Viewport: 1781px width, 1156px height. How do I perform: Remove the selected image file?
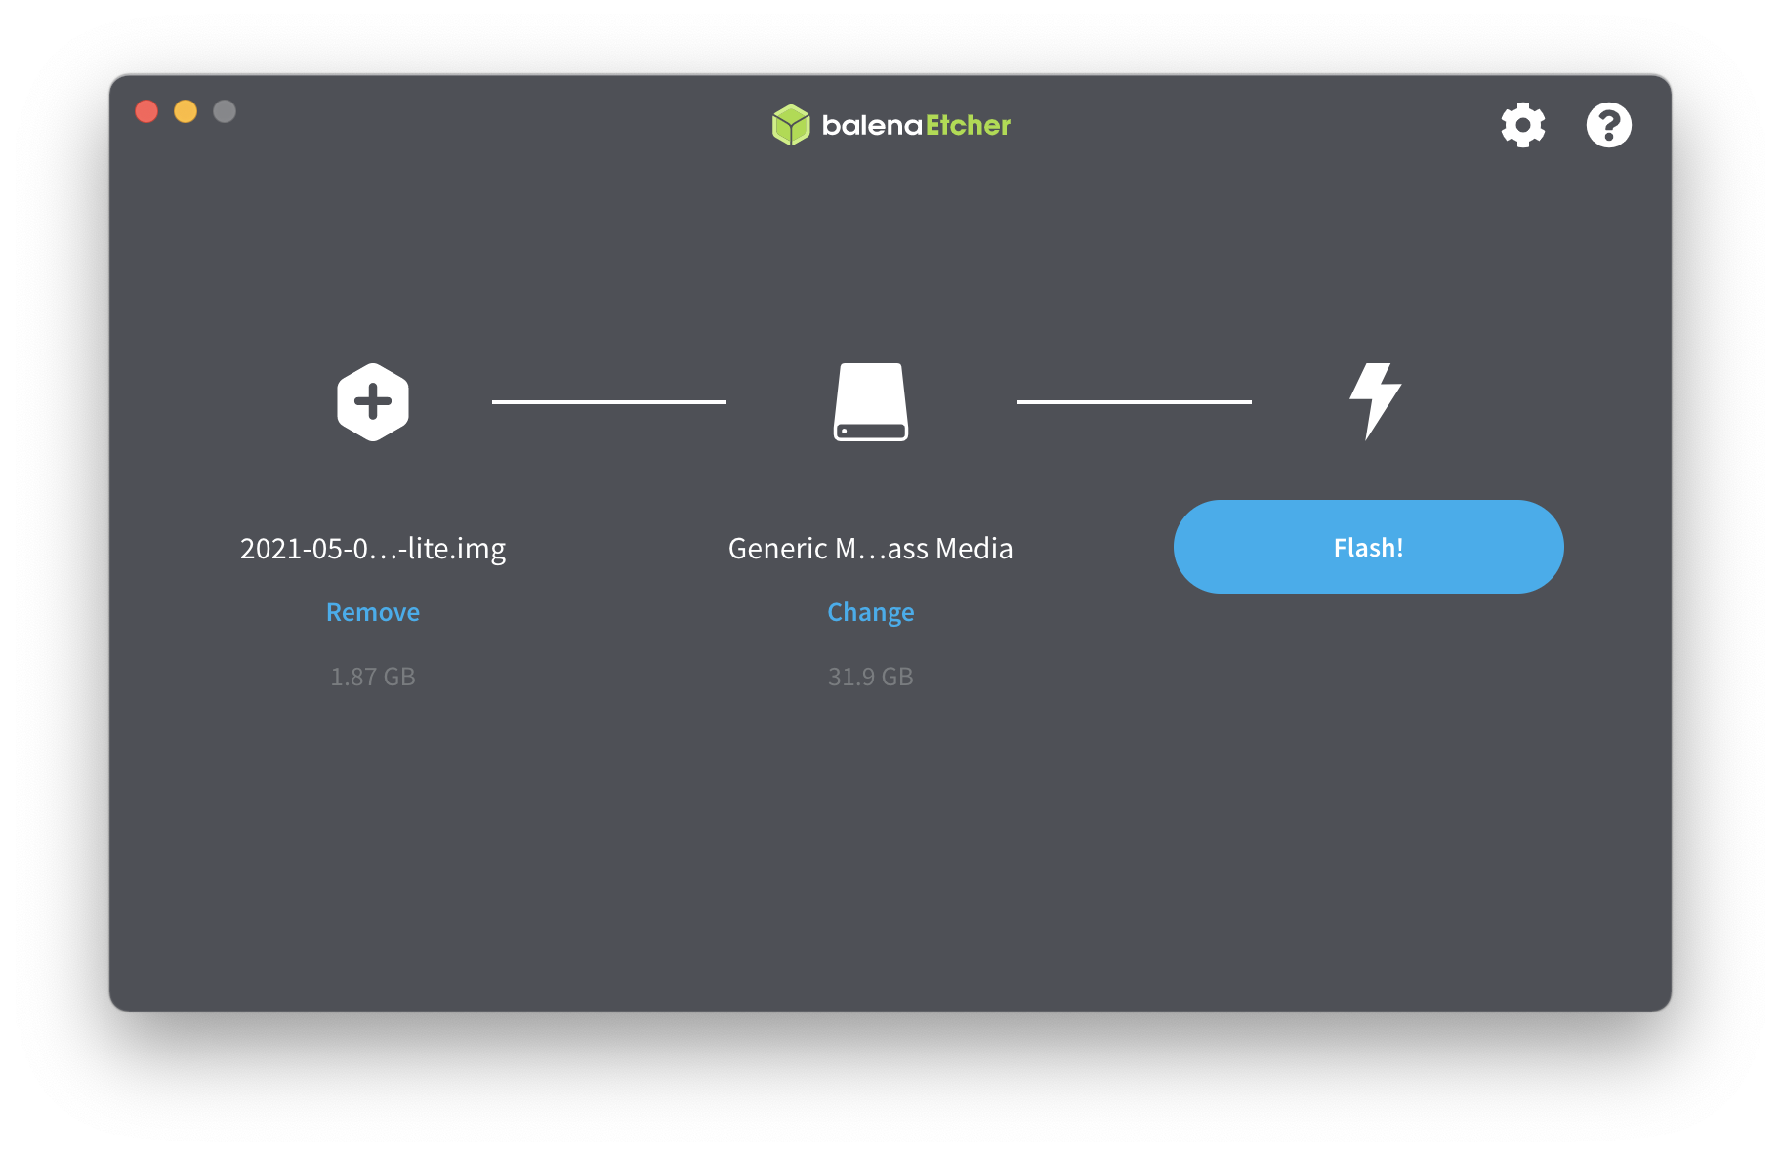point(373,612)
